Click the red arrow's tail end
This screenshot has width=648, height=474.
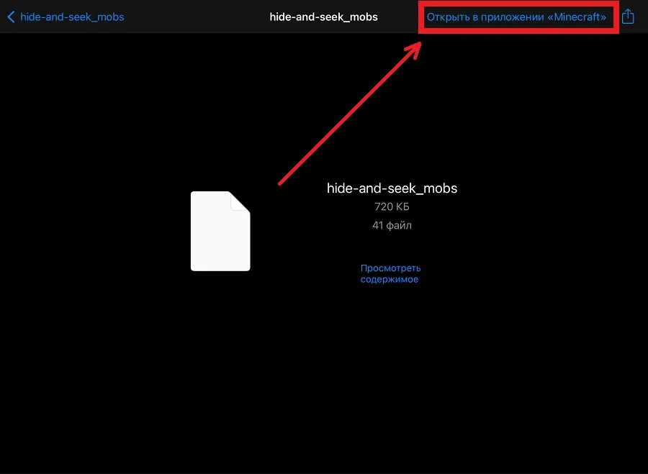pos(281,183)
